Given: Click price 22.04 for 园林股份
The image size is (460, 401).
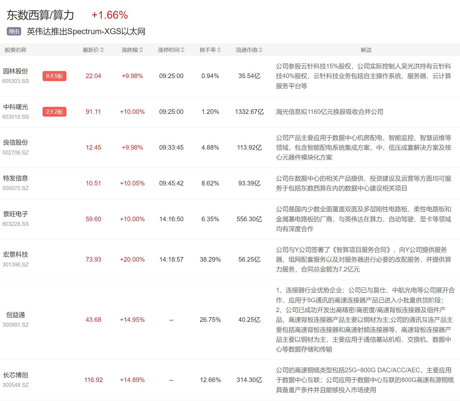Looking at the screenshot, I should coord(93,76).
